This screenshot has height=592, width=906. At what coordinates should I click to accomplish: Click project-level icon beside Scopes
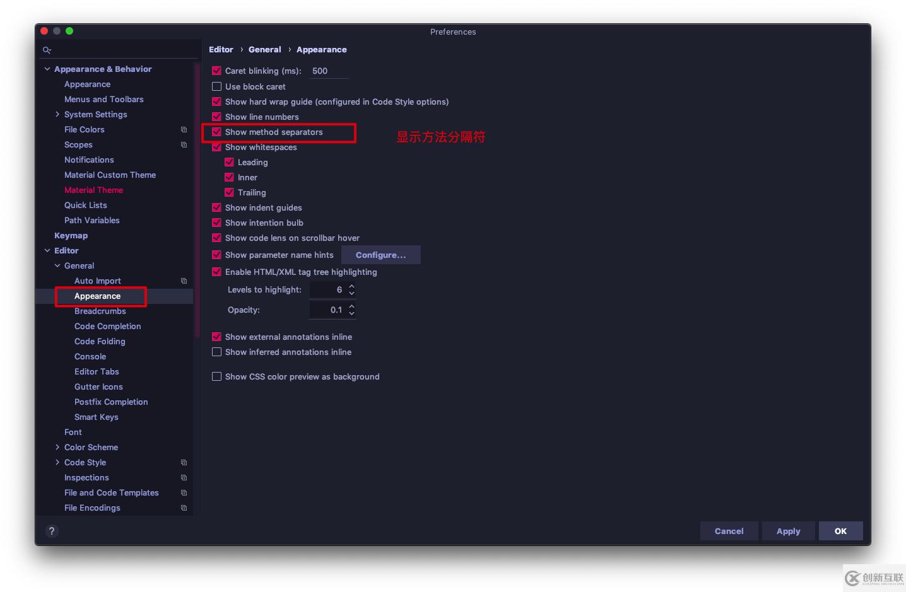pos(184,144)
